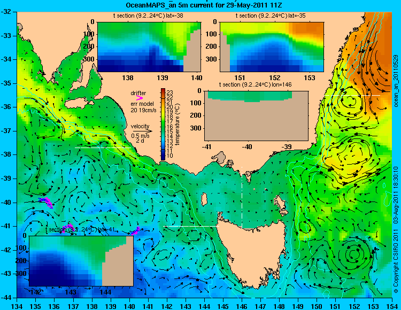Click the 'drifter' legend label
This screenshot has width=401, height=310.
tap(138, 93)
